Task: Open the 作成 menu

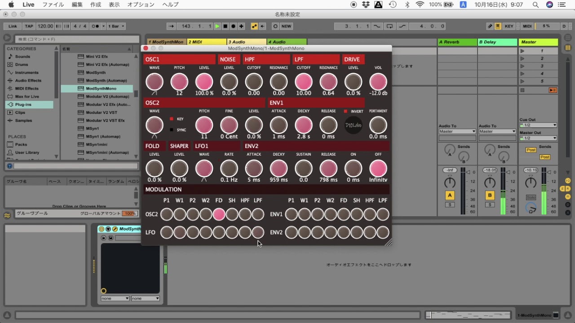Action: (96, 4)
